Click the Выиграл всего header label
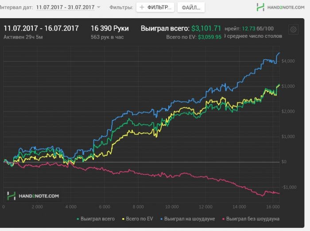The width and height of the screenshot is (310, 231). click(x=165, y=28)
